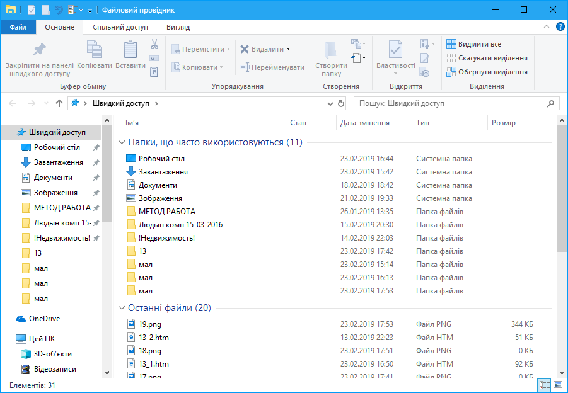This screenshot has width=568, height=393.
Task: Open the Файл menu tab
Action: (x=18, y=27)
